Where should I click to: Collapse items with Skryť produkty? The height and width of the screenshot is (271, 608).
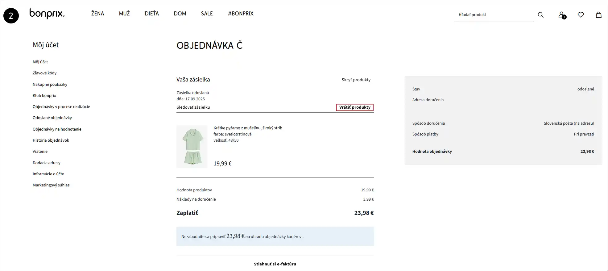[x=356, y=80]
